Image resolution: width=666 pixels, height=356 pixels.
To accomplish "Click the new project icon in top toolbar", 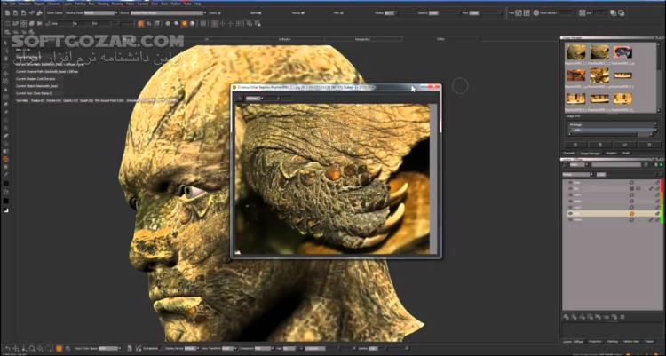I will 7,13.
